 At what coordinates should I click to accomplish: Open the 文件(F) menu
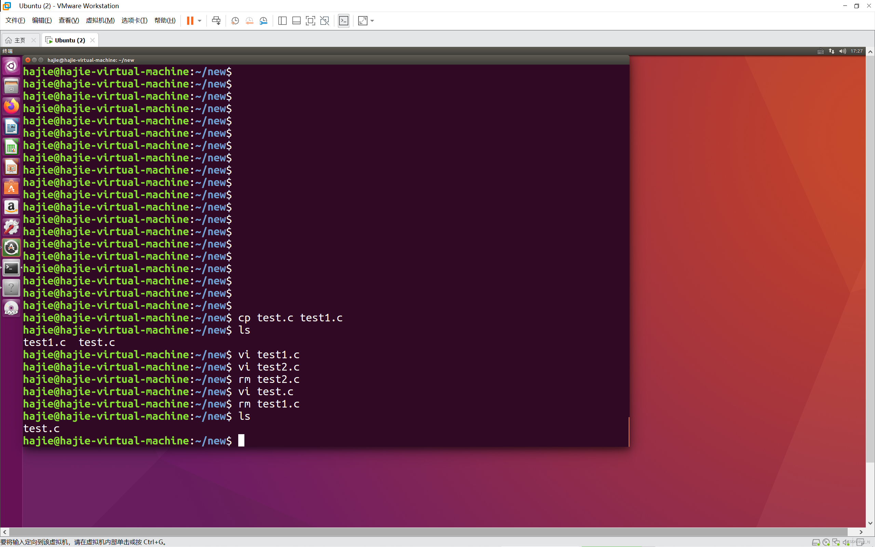15,20
